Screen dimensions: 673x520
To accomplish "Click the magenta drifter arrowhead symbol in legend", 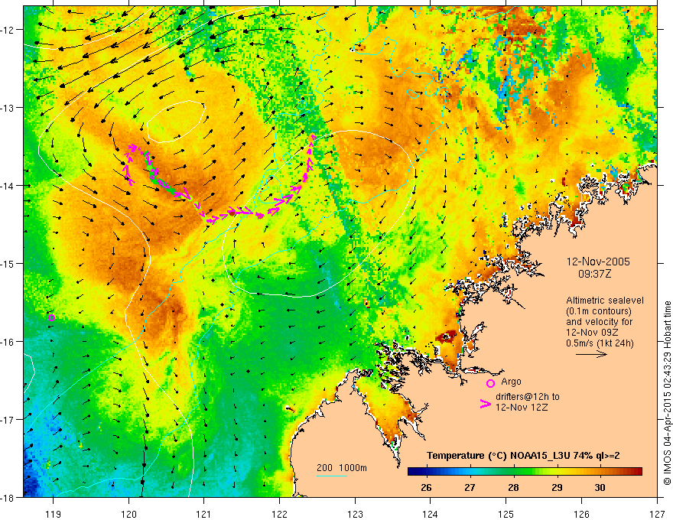I will point(485,404).
